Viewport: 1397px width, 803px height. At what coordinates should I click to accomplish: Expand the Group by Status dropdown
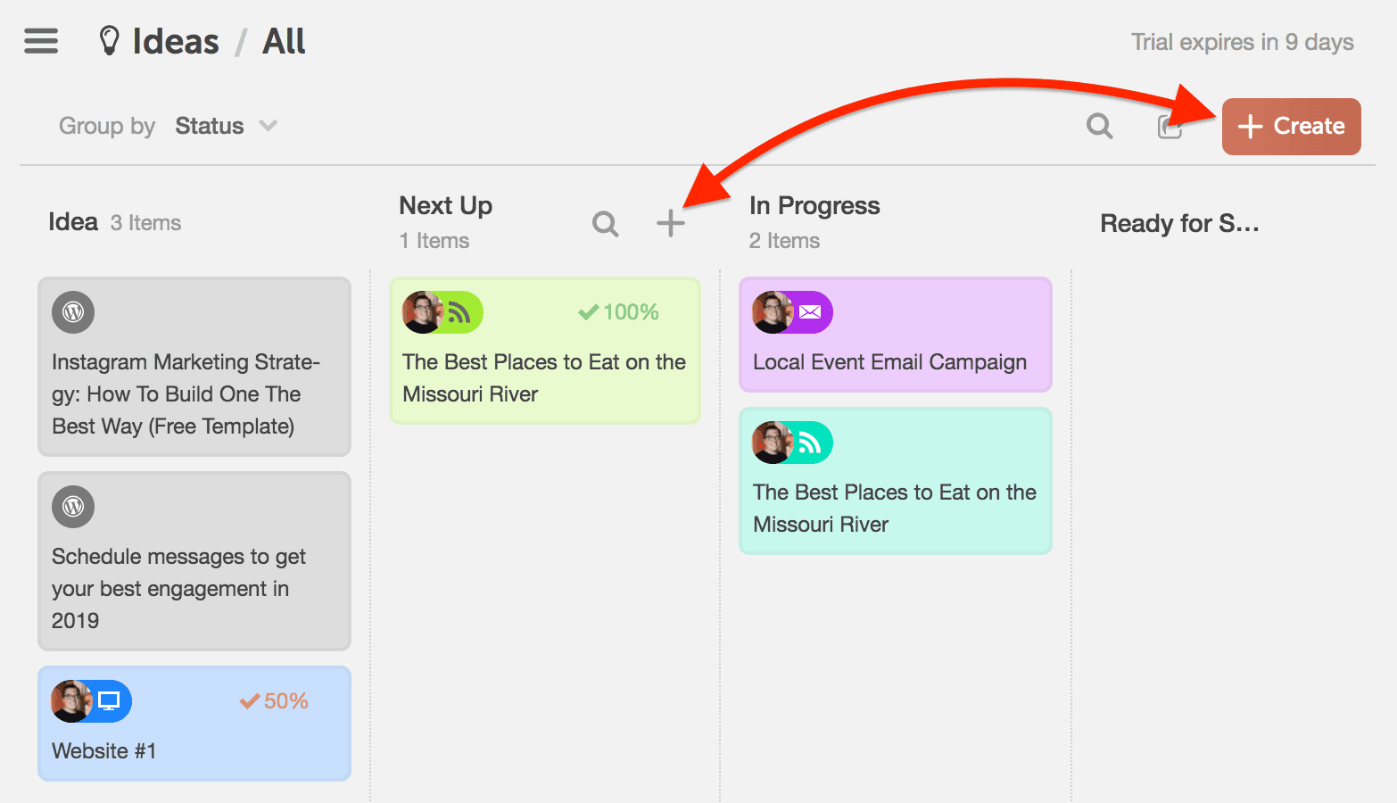pos(227,126)
